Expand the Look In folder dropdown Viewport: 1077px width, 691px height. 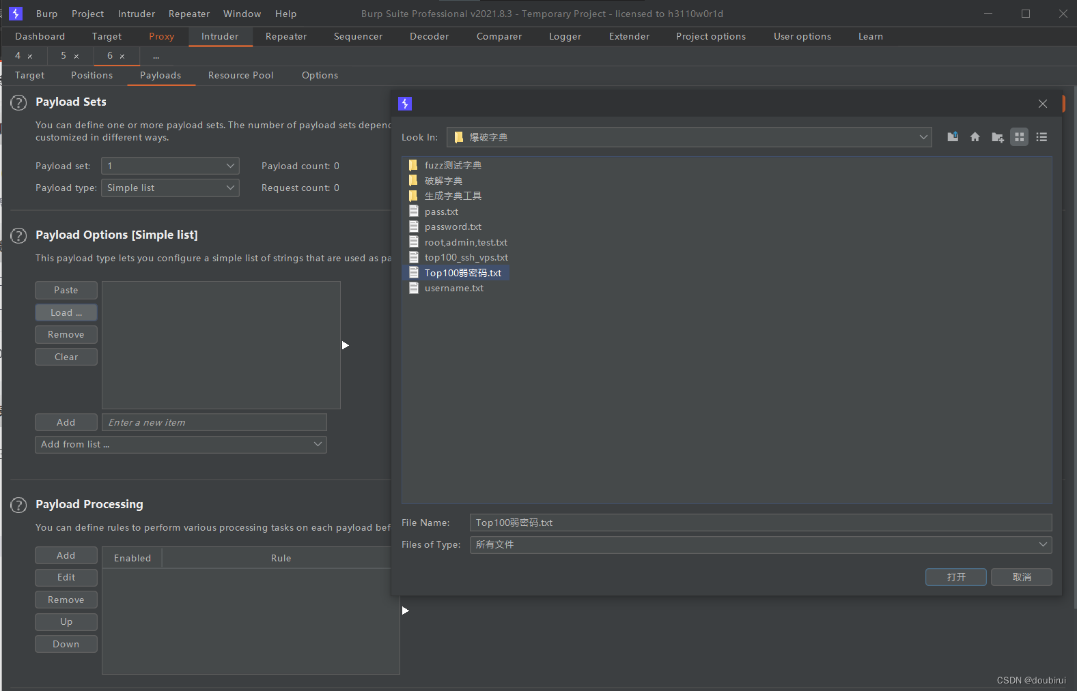(923, 137)
